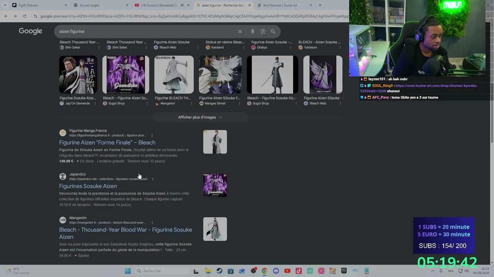Screen dimensions: 494x277
Task: Open Discord from the taskbar
Action: click(x=276, y=271)
